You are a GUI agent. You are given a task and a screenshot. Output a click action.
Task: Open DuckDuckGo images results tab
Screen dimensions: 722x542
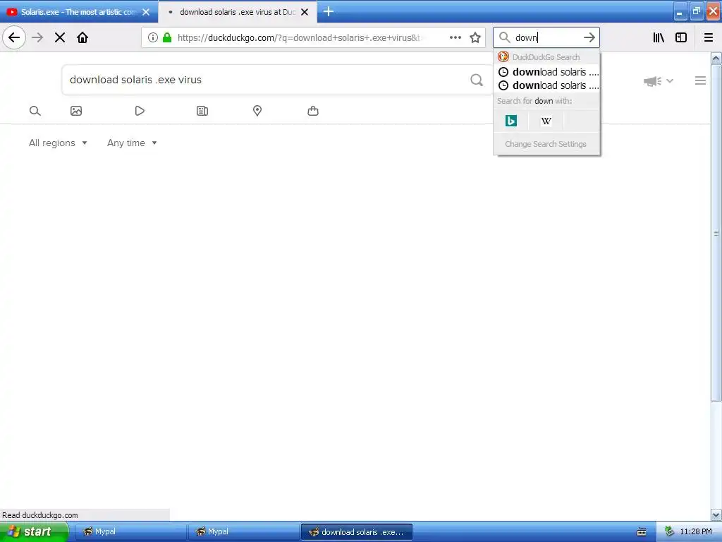(x=76, y=111)
